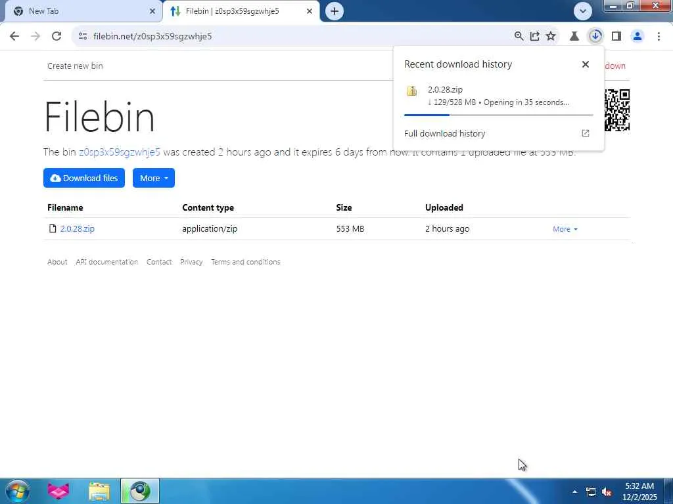Close the Filebin tab
Image resolution: width=673 pixels, height=504 pixels.
[310, 11]
